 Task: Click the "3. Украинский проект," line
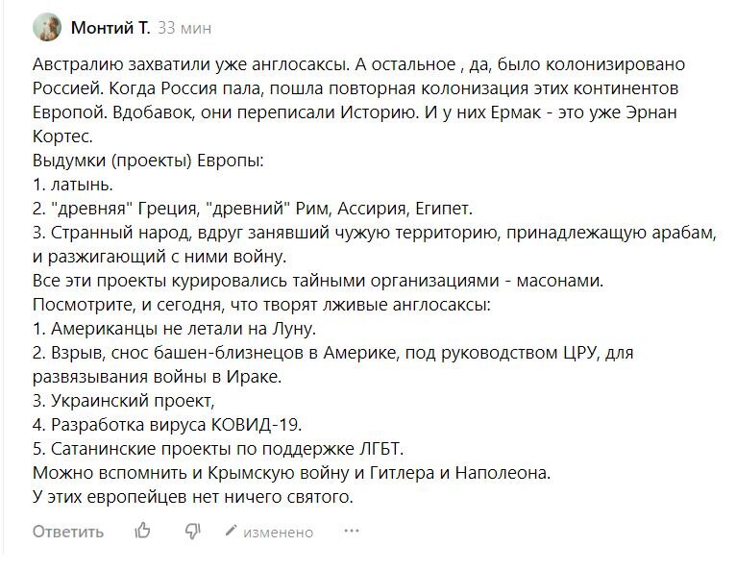pos(123,401)
